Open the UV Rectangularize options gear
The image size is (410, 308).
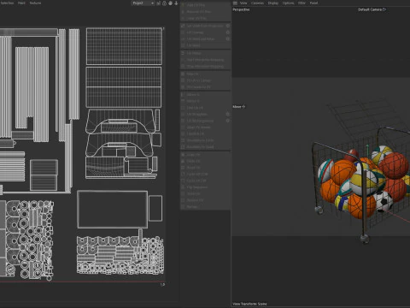pos(228,121)
